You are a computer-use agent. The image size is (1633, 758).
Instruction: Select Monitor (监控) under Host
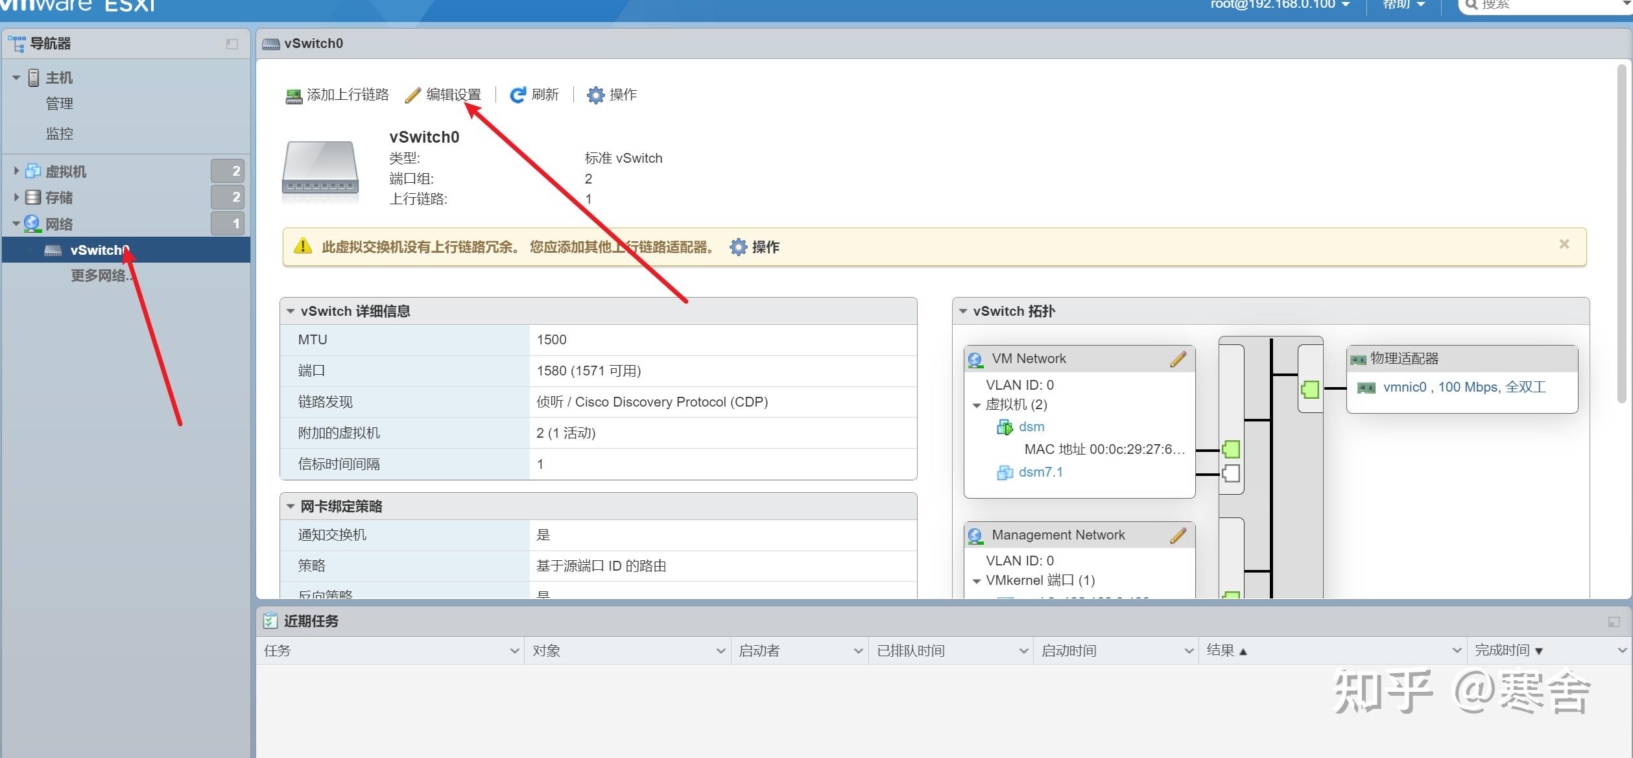(x=59, y=134)
